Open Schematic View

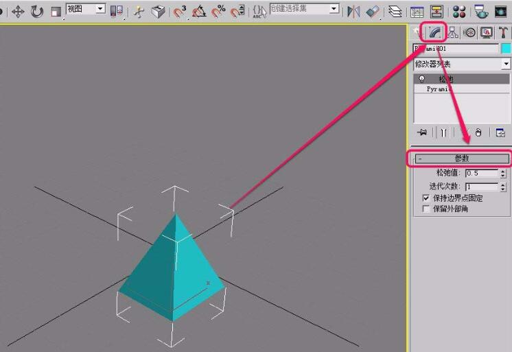point(437,12)
